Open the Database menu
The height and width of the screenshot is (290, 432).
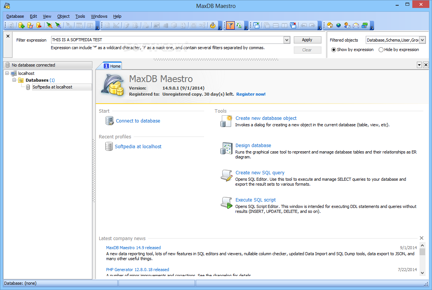(15, 16)
